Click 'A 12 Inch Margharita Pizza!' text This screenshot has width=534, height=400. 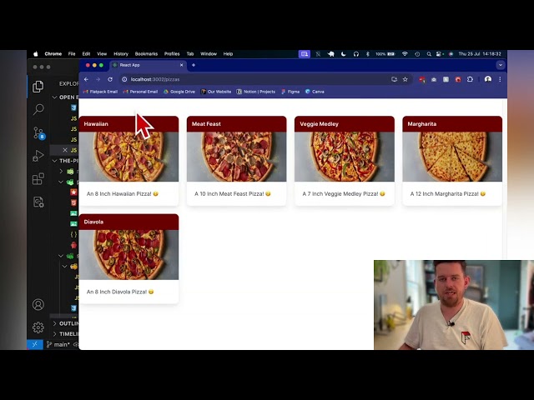[444, 193]
